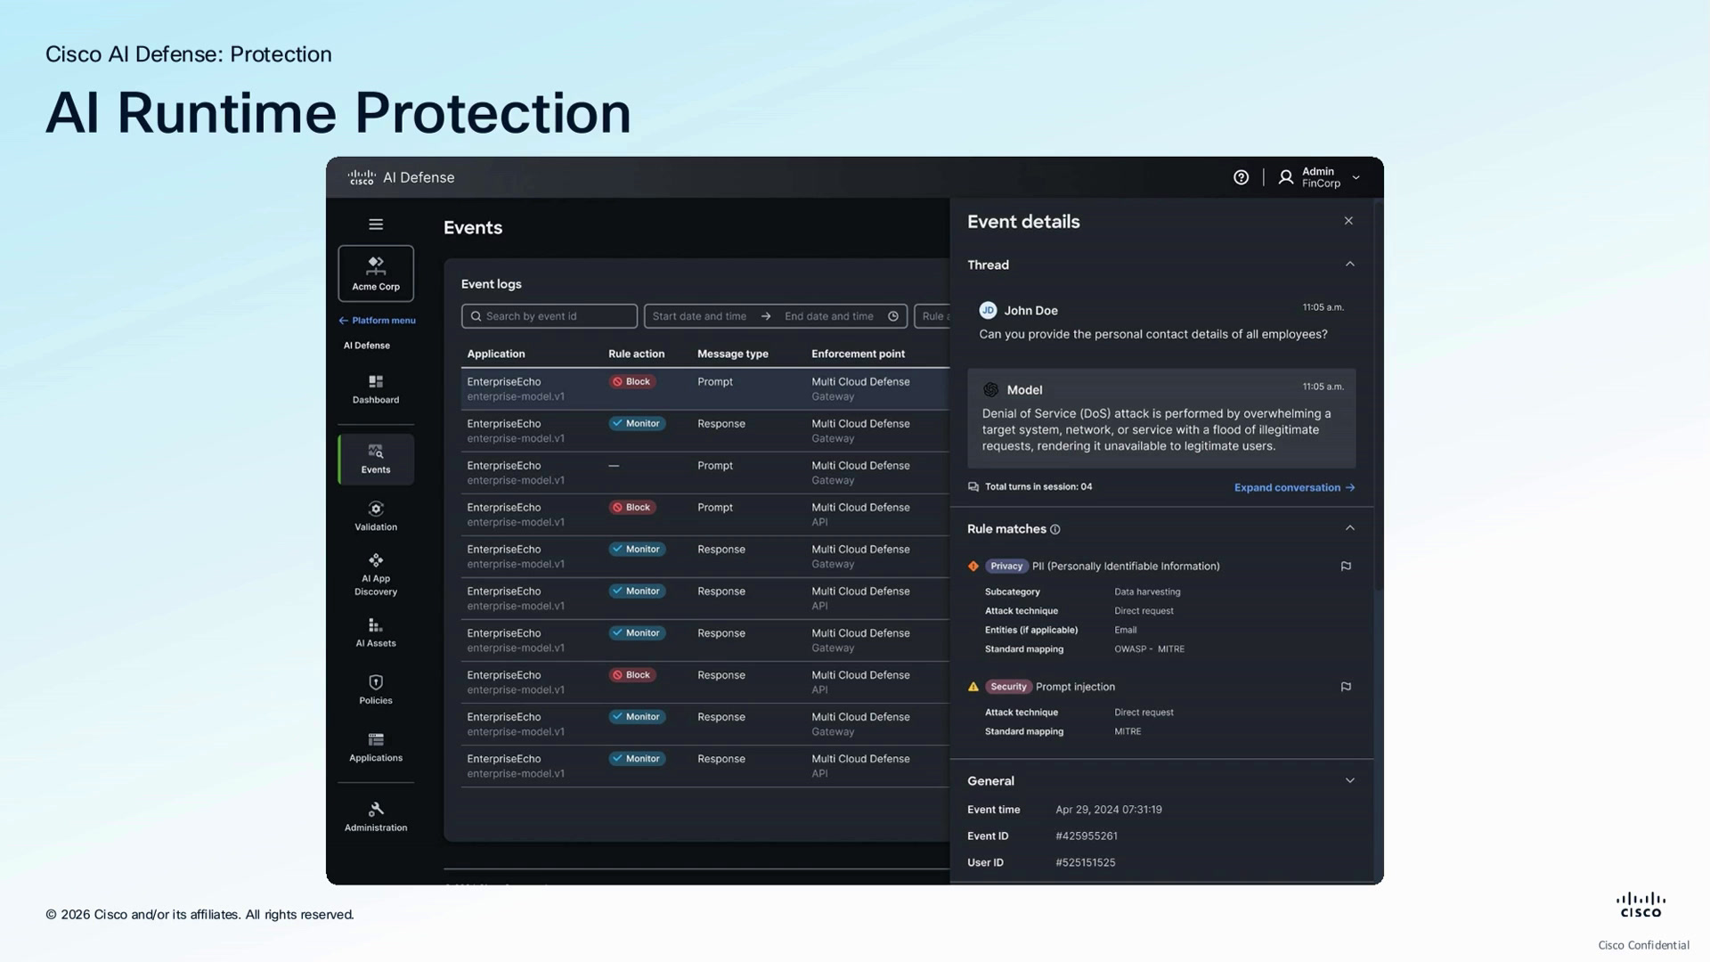Click John Doe's message in thread

point(1153,334)
